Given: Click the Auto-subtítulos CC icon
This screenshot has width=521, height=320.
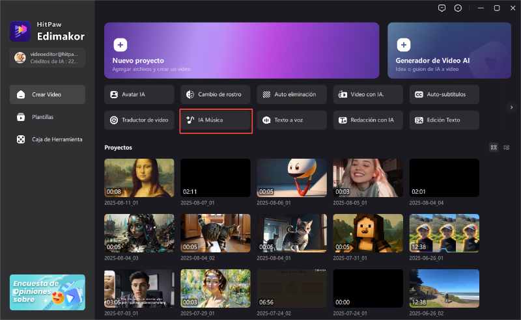Looking at the screenshot, I should click(x=419, y=94).
